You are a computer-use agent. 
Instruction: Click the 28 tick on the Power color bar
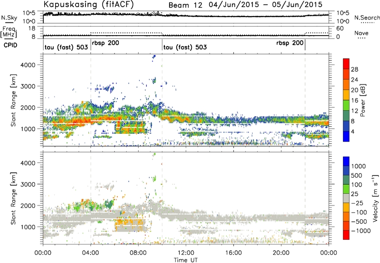pos(354,69)
